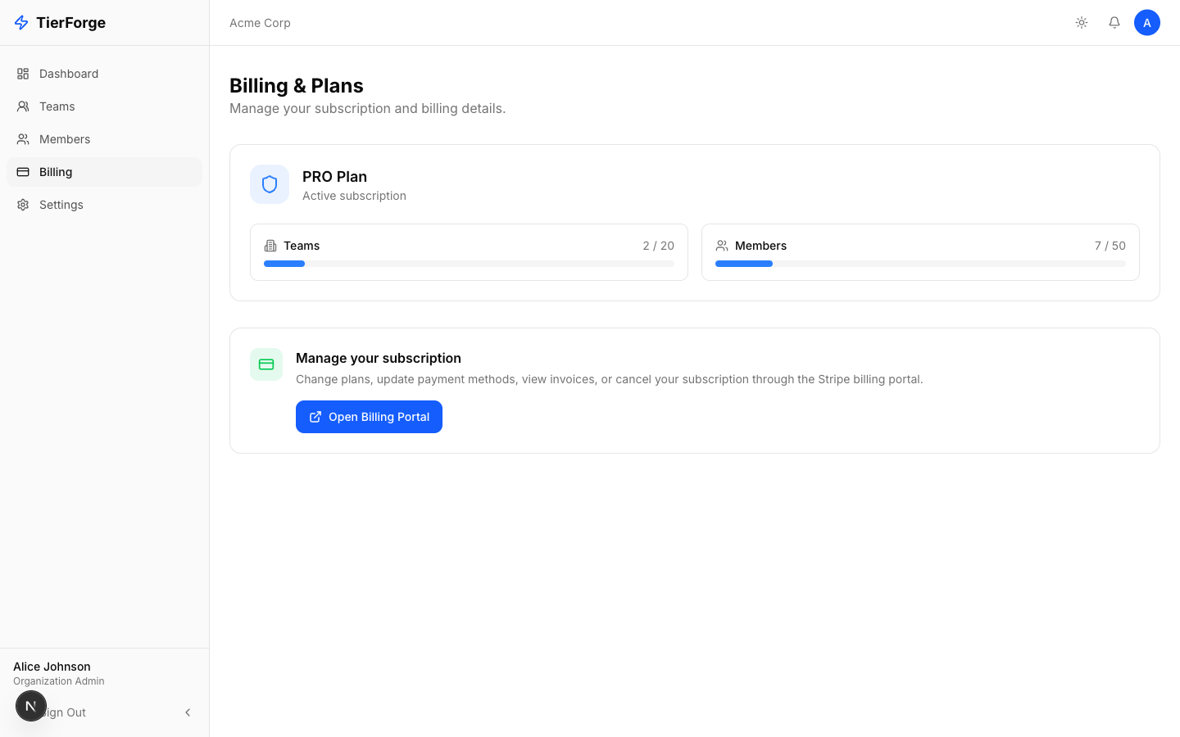Select the Billing menu item

pyautogui.click(x=104, y=172)
